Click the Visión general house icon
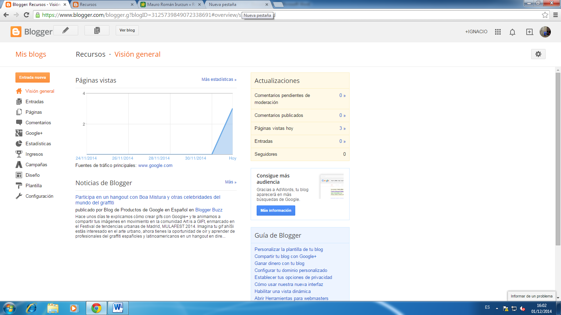 point(19,91)
